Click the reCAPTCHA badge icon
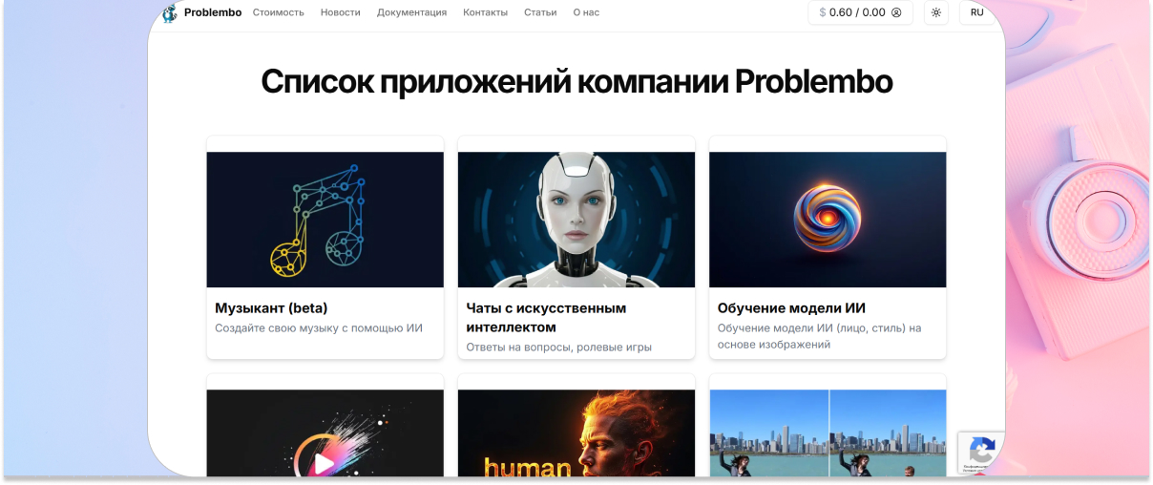The height and width of the screenshot is (485, 1153). [982, 451]
